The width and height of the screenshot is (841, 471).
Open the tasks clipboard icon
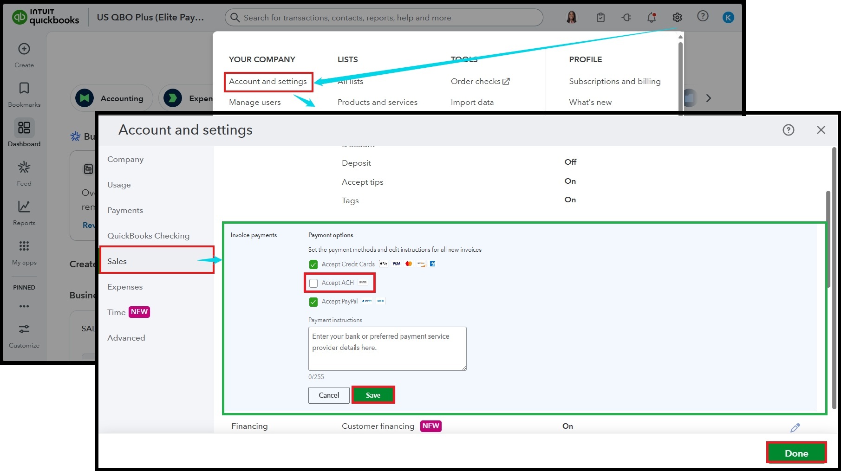tap(600, 18)
